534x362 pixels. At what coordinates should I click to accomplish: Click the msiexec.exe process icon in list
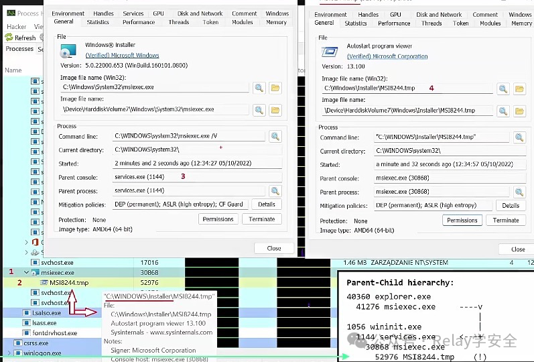point(35,272)
